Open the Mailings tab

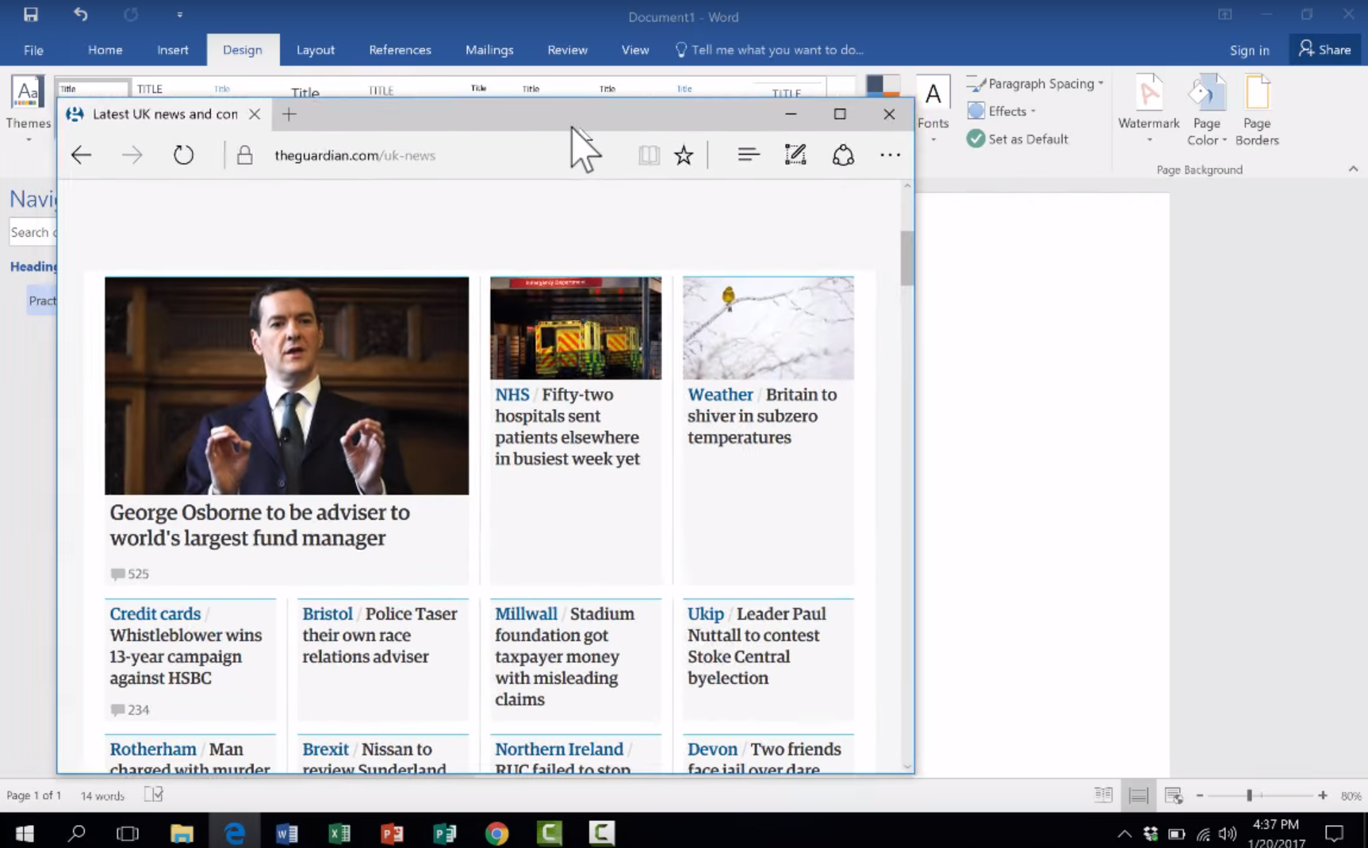tap(489, 50)
